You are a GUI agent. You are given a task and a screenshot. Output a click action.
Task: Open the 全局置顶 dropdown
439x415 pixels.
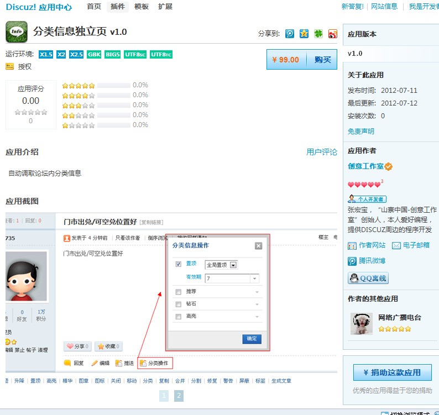(221, 265)
